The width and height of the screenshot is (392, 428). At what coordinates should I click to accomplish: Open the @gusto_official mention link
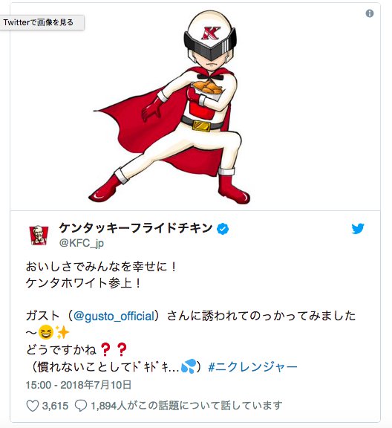click(114, 316)
